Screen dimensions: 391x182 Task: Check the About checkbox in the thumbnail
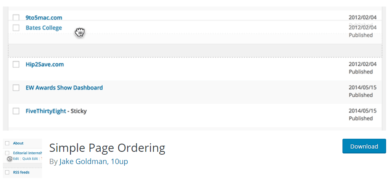[7, 143]
